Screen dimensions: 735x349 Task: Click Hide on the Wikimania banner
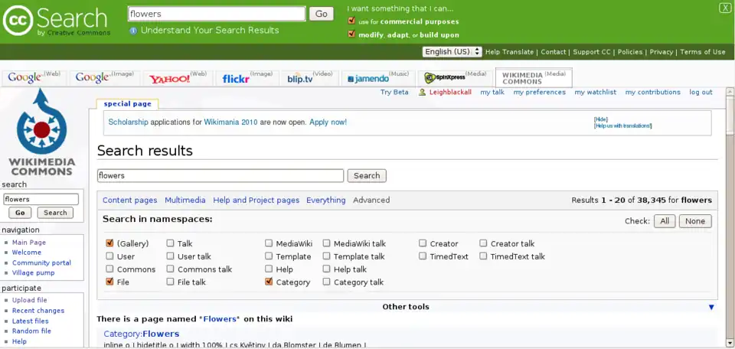[x=600, y=119]
